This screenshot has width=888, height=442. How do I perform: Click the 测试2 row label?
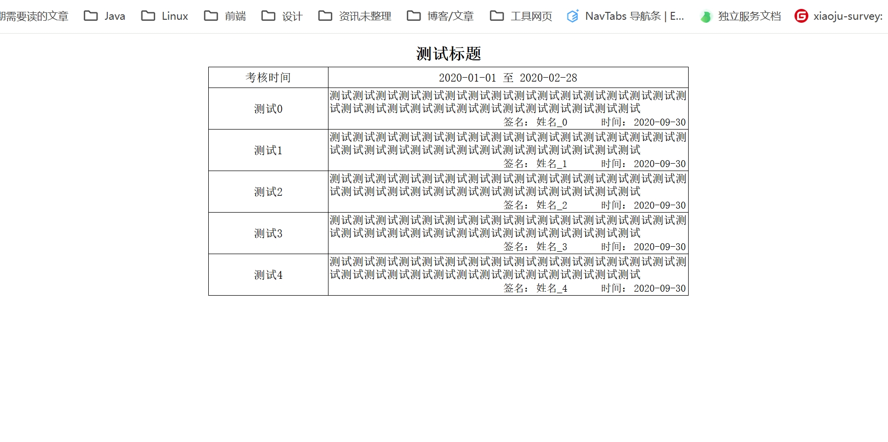click(268, 192)
